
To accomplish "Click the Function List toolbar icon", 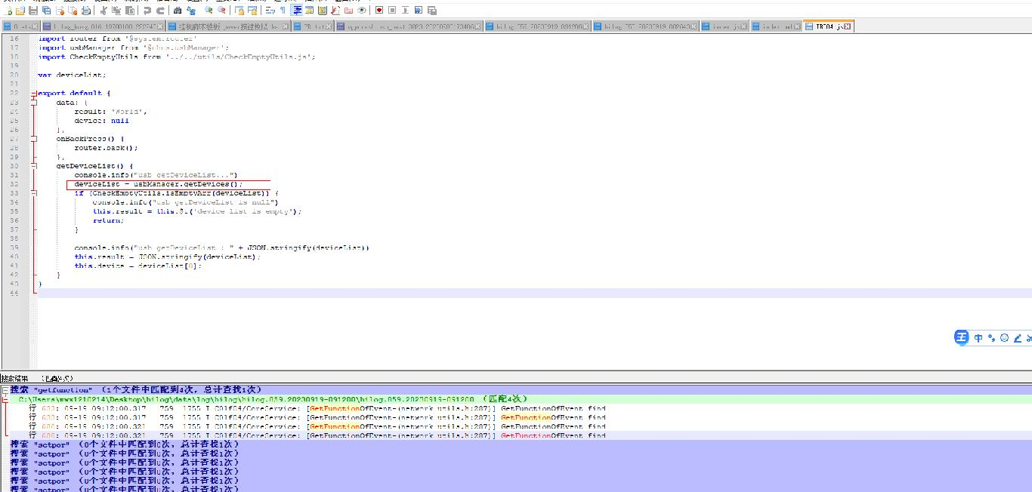I will pos(335,11).
